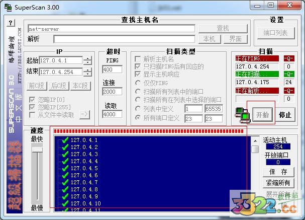The width and height of the screenshot is (305, 220).
Task: Click the 结束 end IP field
Action: tap(61, 72)
